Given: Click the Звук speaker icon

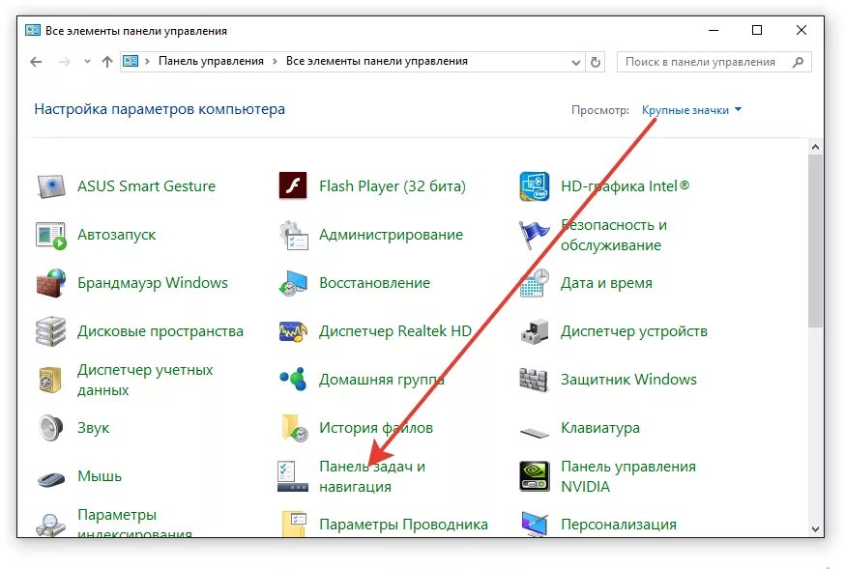Looking at the screenshot, I should pyautogui.click(x=50, y=428).
